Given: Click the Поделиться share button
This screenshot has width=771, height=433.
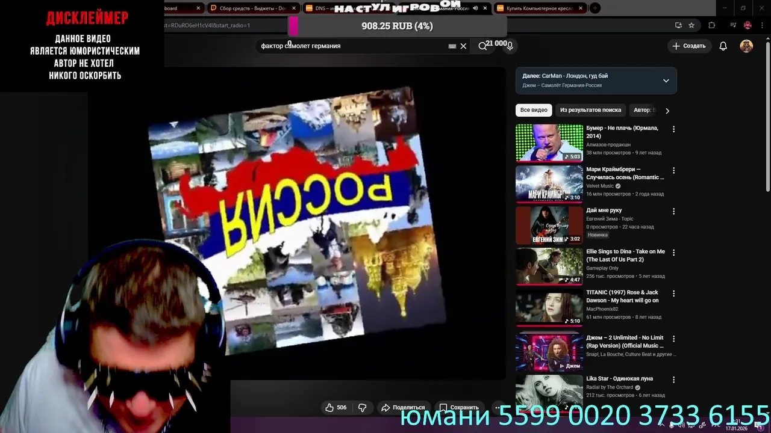Looking at the screenshot, I should [x=403, y=407].
